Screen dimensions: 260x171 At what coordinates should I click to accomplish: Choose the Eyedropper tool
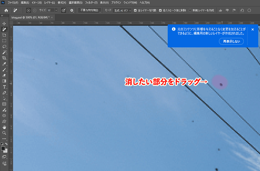4,64
